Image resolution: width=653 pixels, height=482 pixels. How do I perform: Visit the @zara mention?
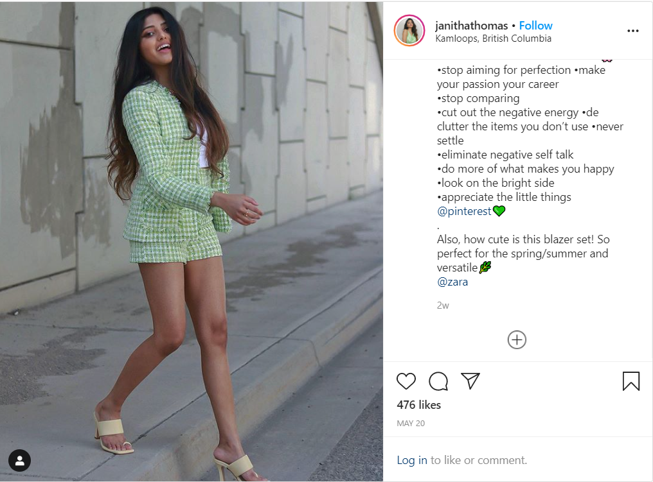tap(452, 282)
